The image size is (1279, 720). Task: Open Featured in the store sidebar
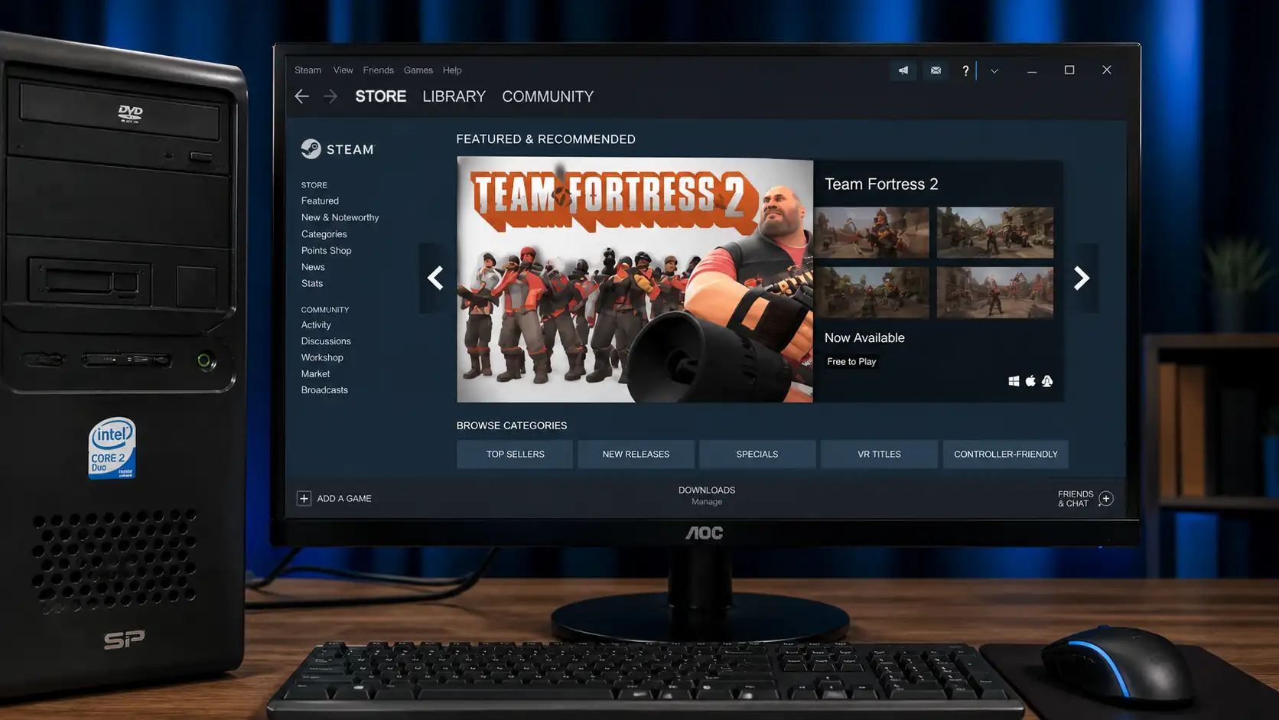click(320, 201)
